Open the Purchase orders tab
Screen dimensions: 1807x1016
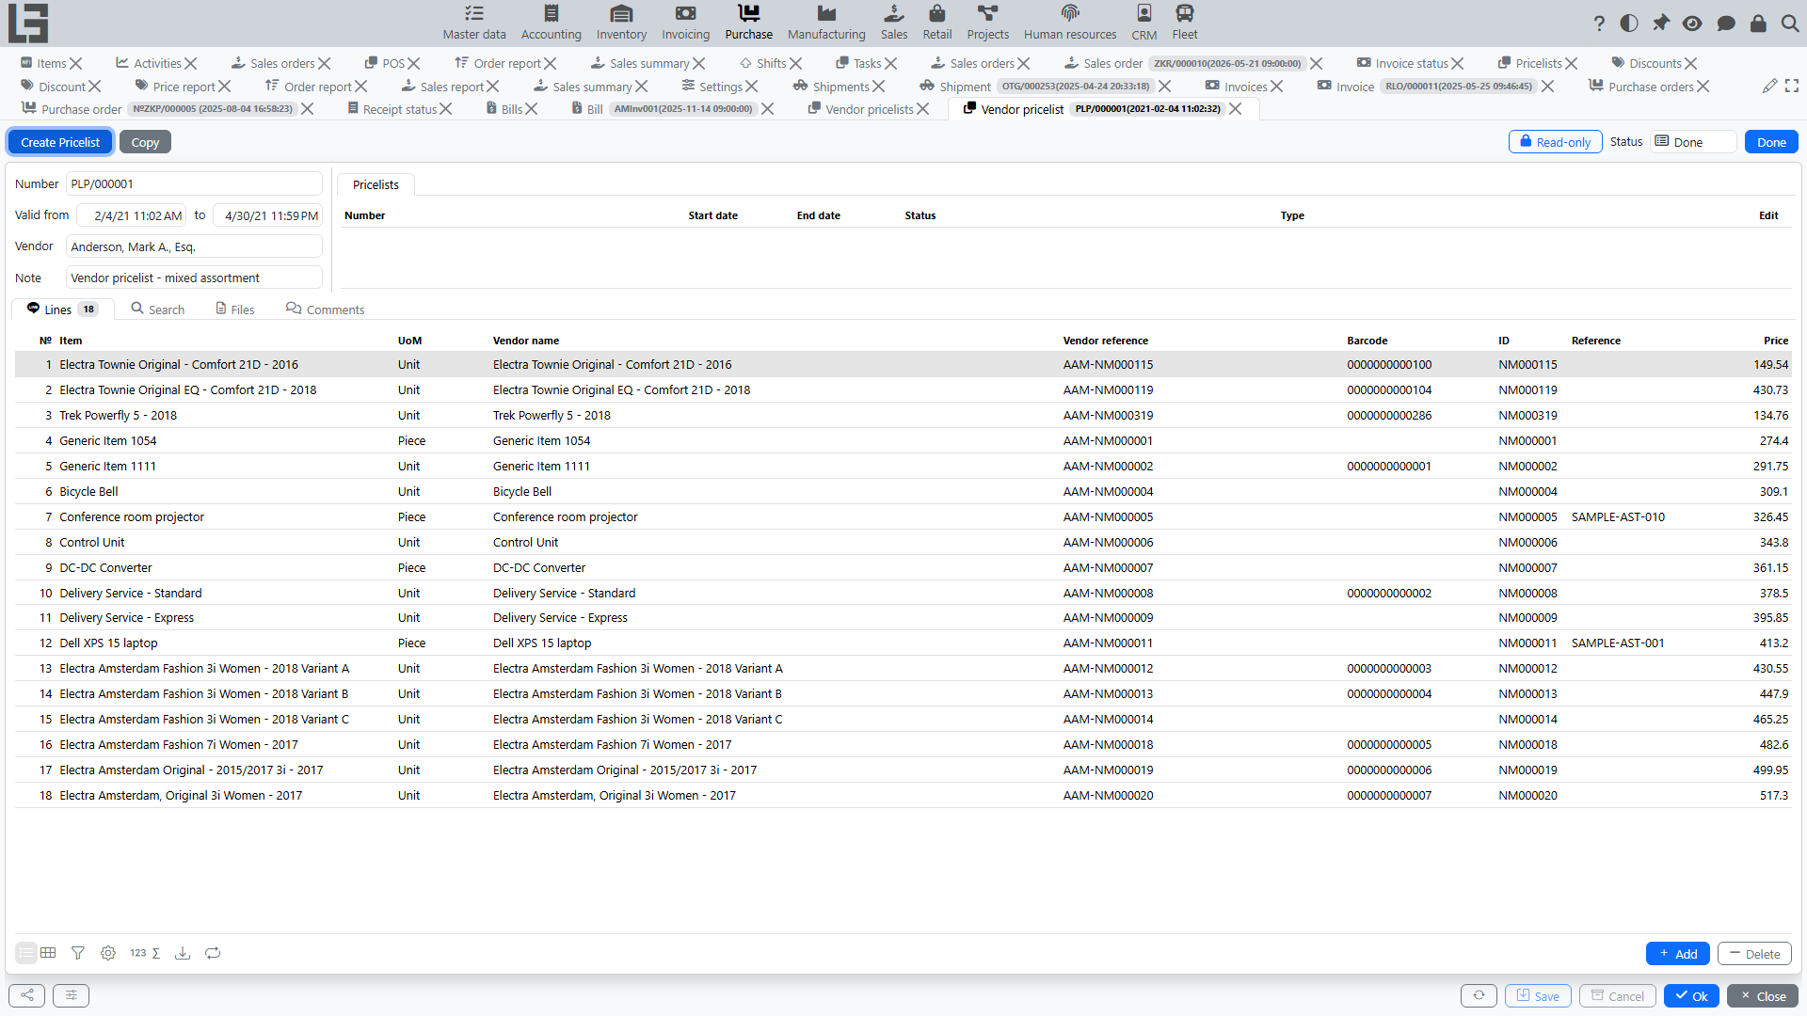tap(1640, 87)
